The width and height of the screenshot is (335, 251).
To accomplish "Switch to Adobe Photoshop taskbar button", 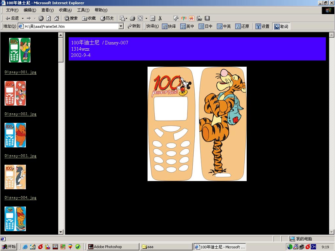I will pos(113,247).
